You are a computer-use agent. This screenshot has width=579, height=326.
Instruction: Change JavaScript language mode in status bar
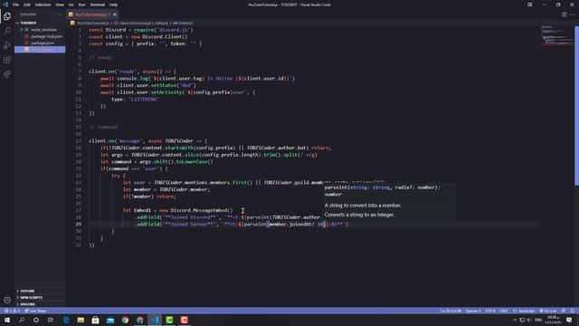pyautogui.click(x=527, y=311)
